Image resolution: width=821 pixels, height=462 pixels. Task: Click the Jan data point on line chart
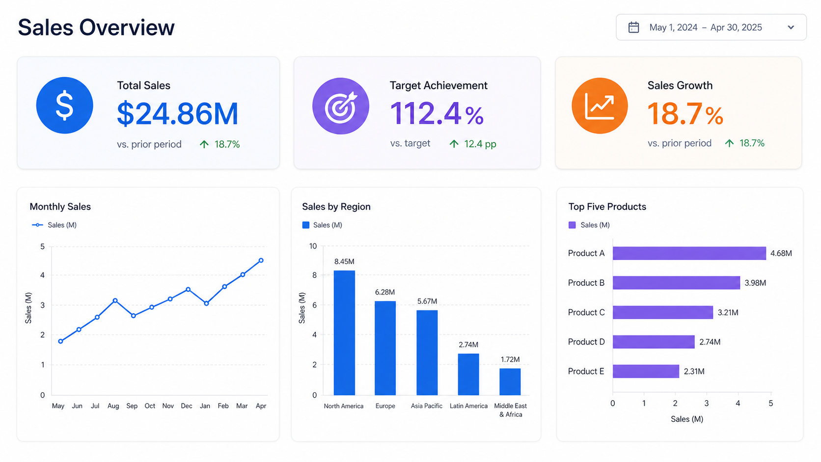206,303
